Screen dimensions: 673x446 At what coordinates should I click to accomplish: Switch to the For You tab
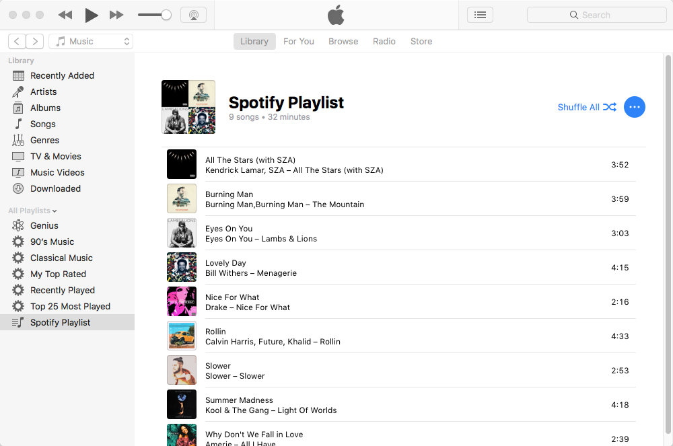pyautogui.click(x=299, y=41)
